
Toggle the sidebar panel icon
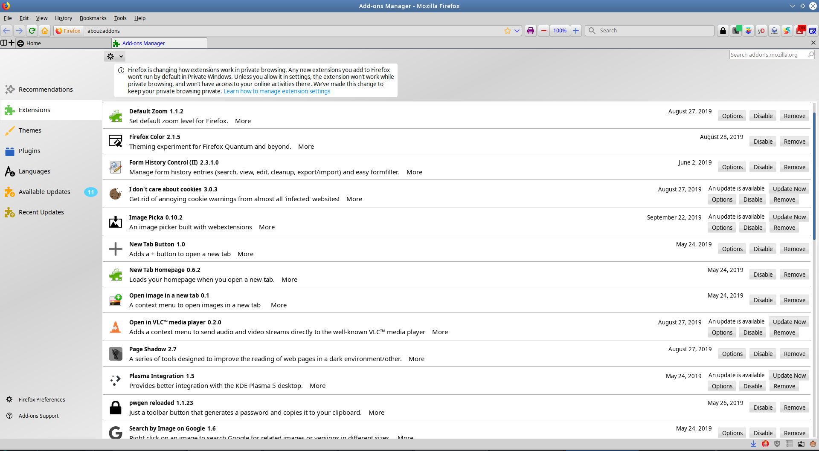(4, 43)
